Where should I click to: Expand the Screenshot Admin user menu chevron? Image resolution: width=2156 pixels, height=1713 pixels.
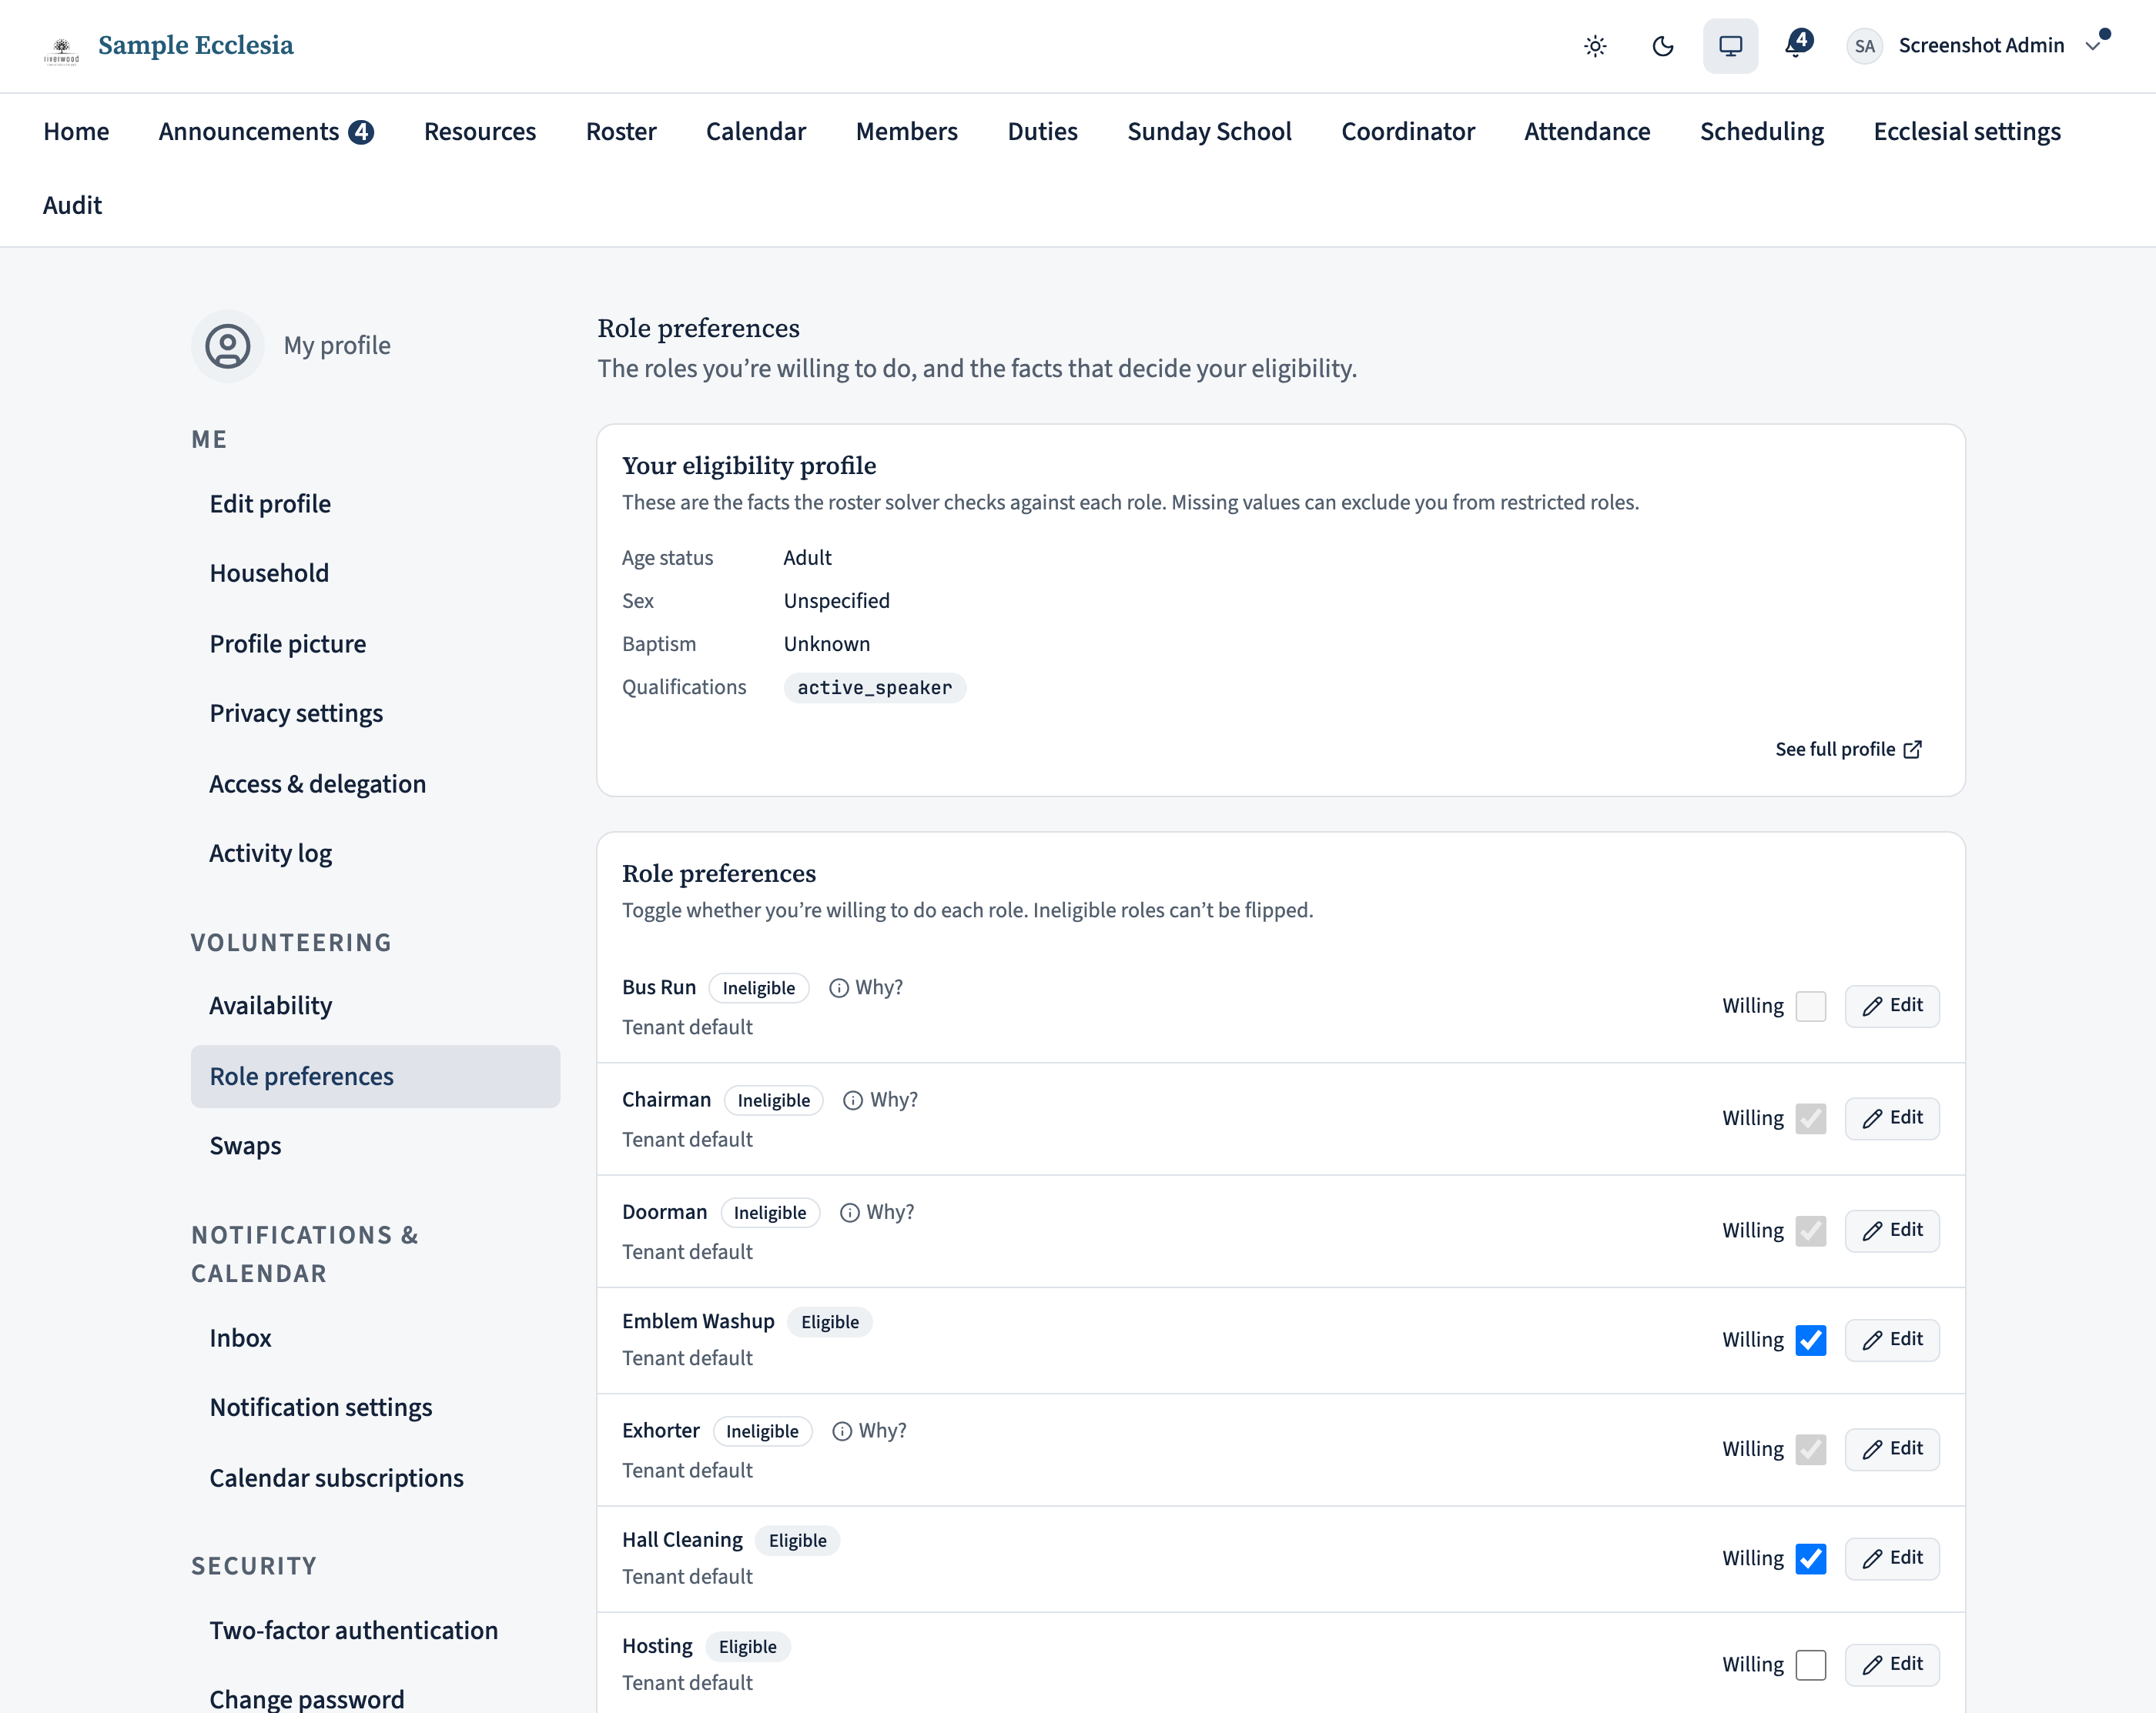click(2093, 46)
